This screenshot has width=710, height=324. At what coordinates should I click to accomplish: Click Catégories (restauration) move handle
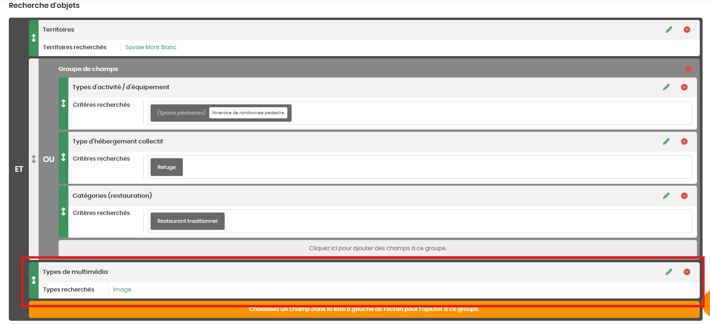pos(63,212)
